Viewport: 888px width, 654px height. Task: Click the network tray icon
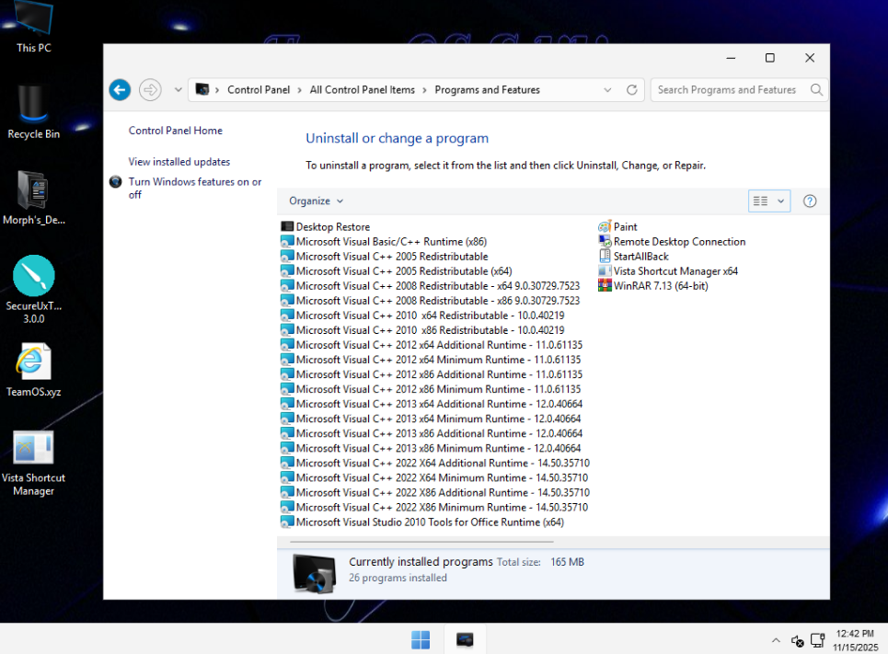click(x=817, y=640)
